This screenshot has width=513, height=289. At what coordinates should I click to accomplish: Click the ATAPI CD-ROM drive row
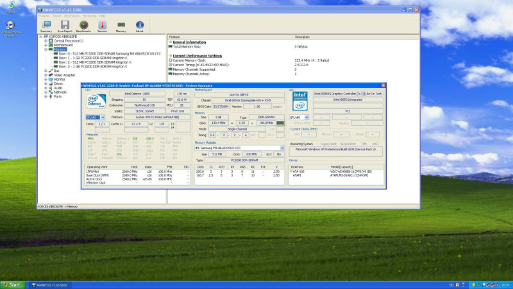(336, 175)
